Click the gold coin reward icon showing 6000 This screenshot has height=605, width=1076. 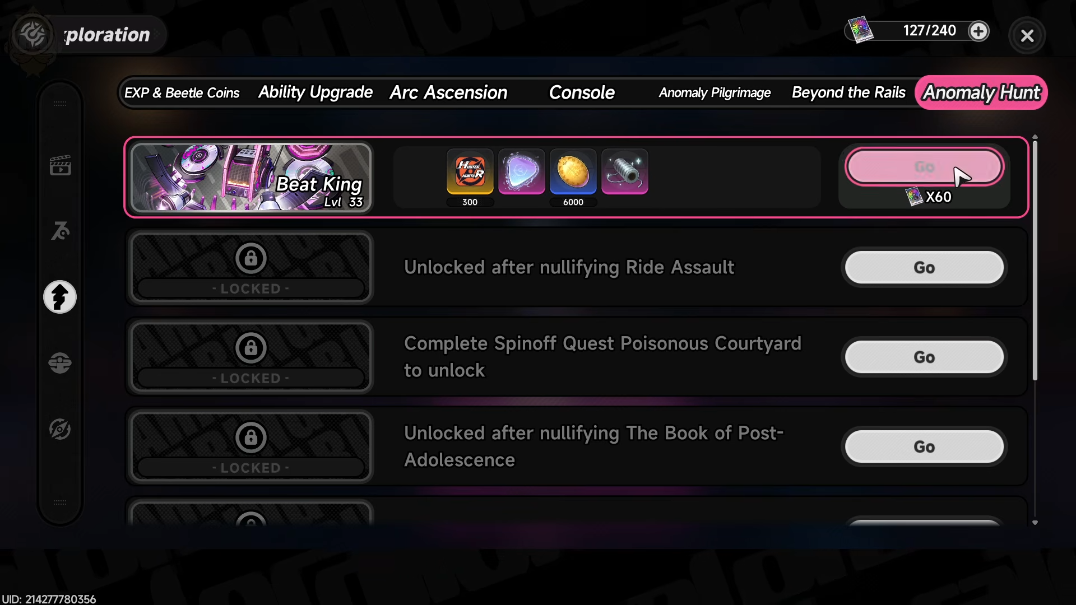(573, 172)
